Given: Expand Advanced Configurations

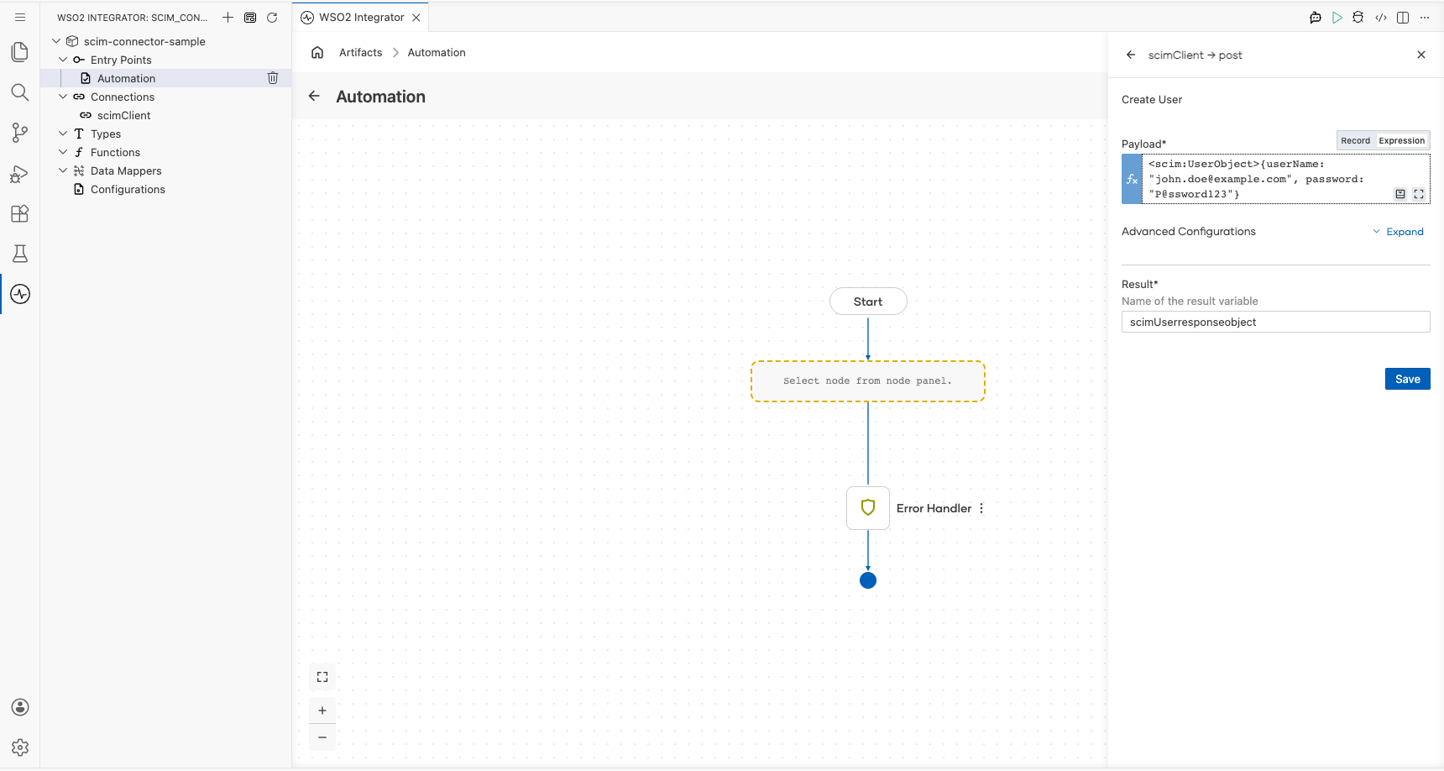Looking at the screenshot, I should 1399,232.
